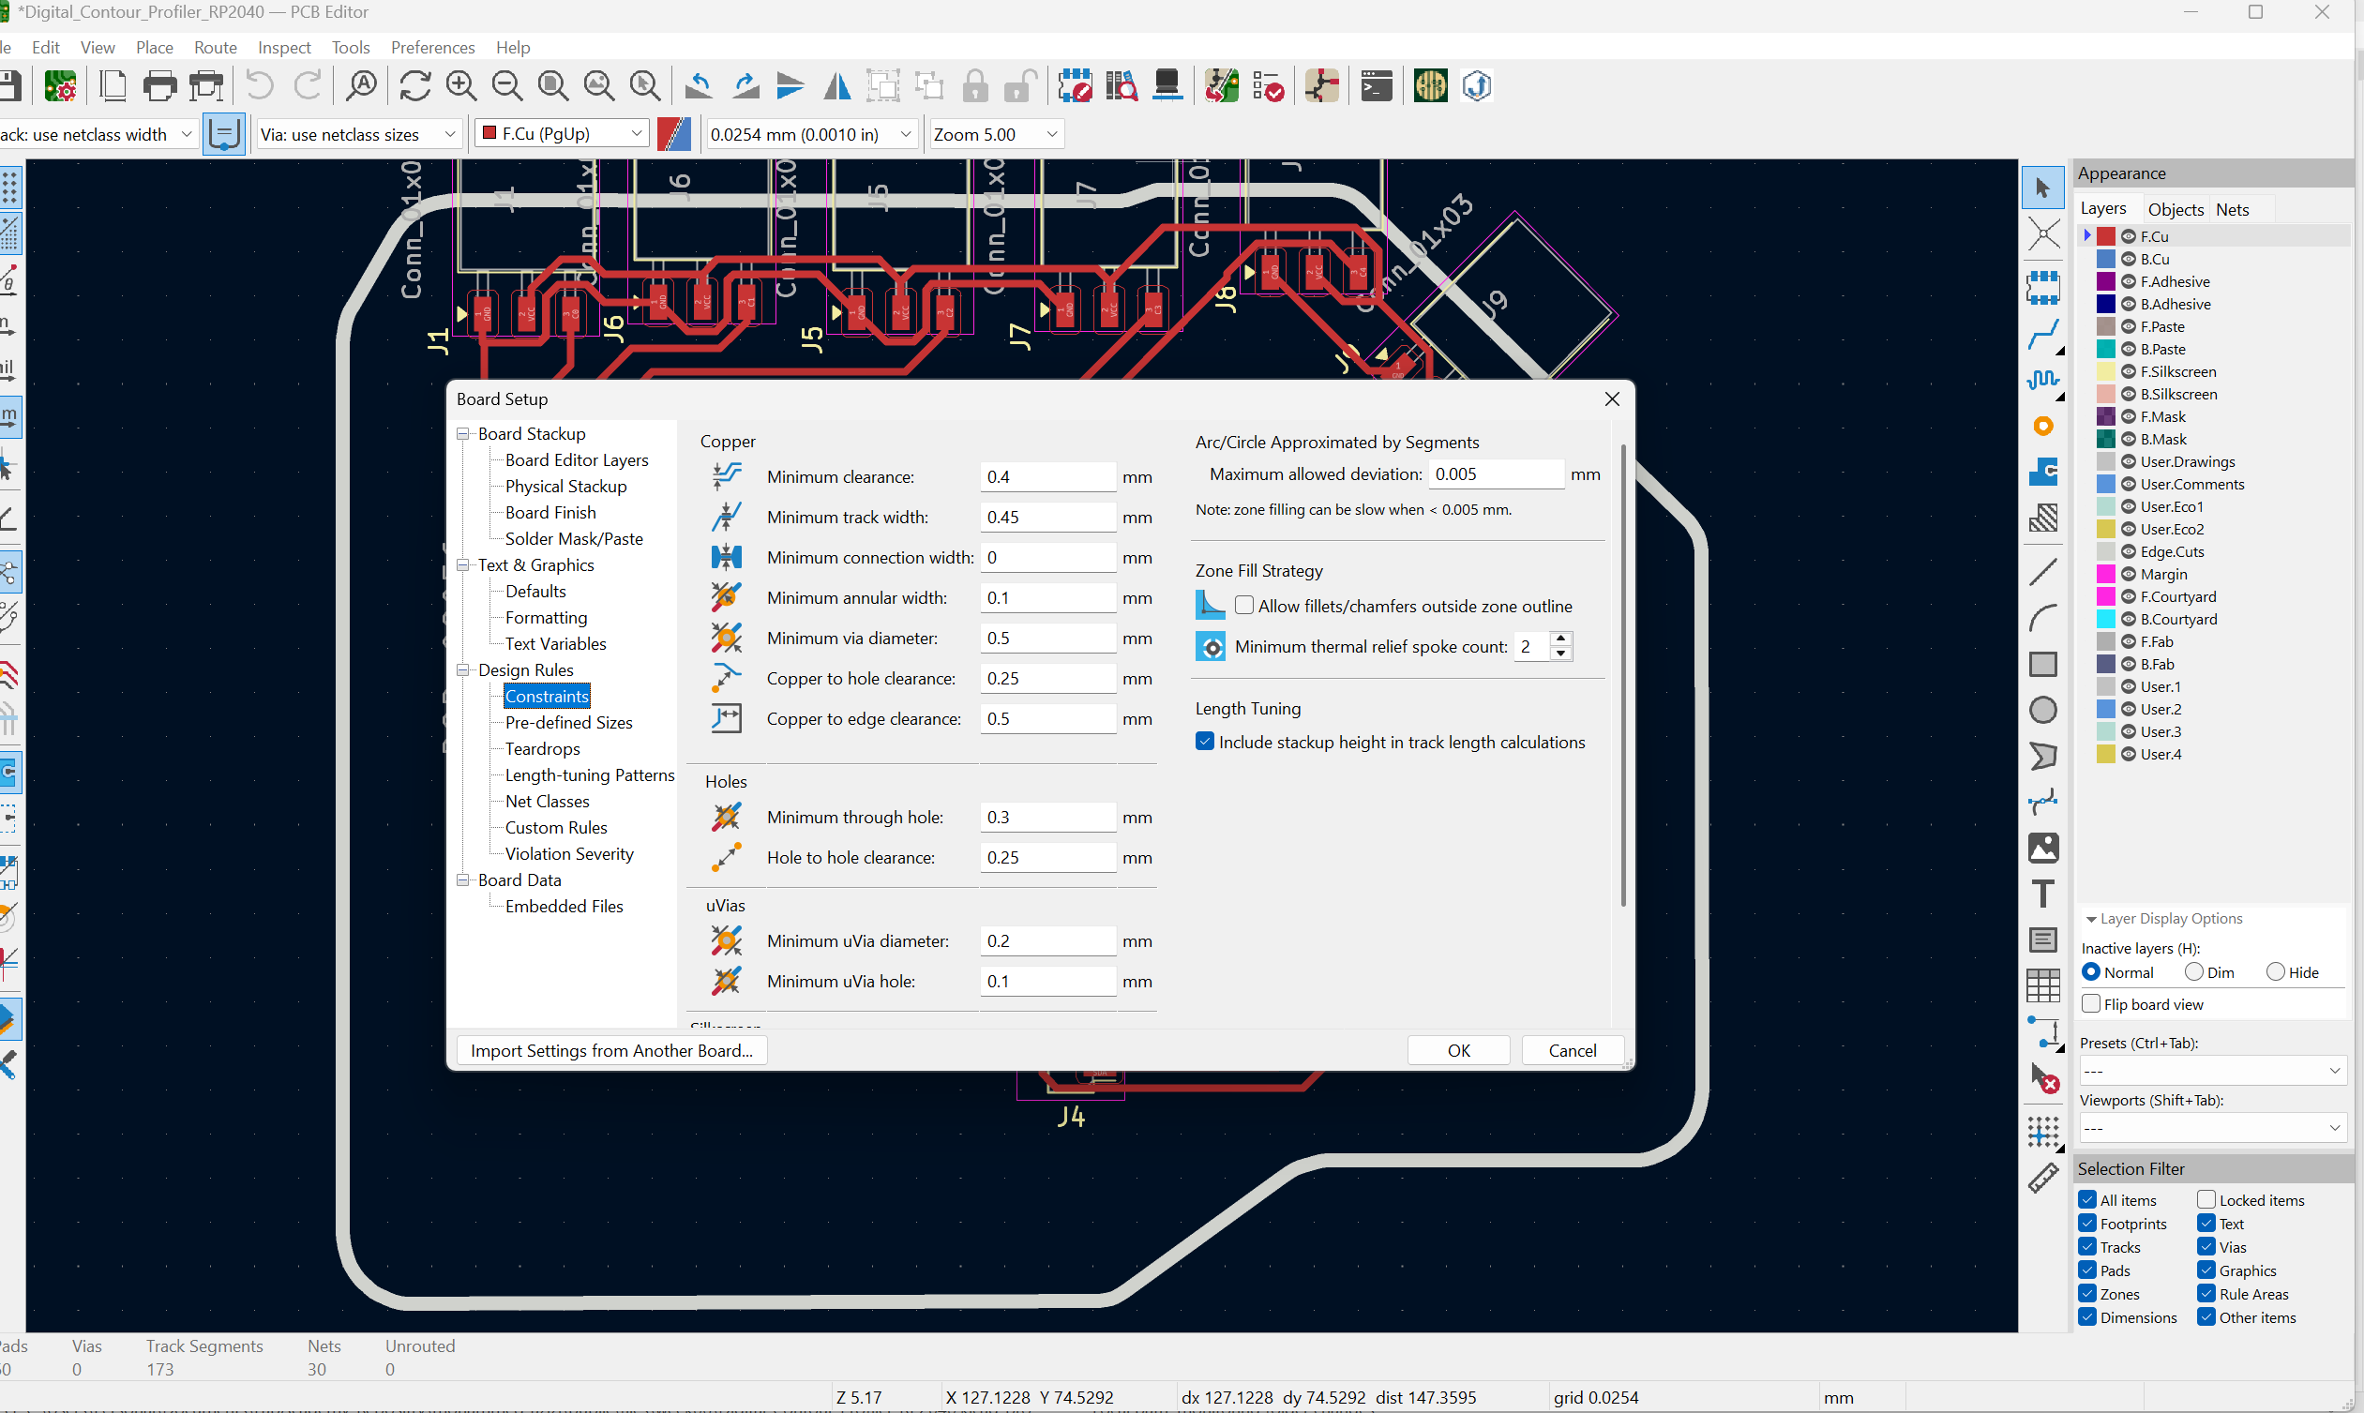Collapse the Design Rules tree node

(463, 670)
